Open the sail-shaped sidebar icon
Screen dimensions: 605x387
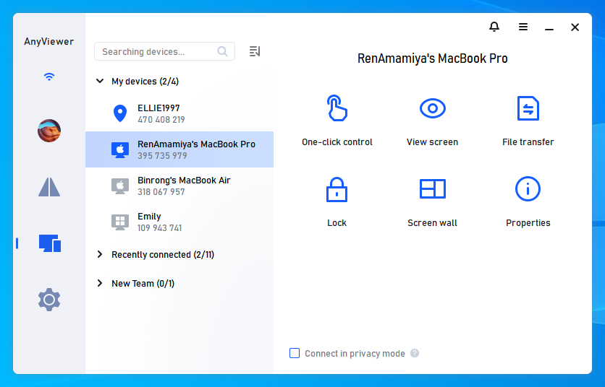point(49,187)
